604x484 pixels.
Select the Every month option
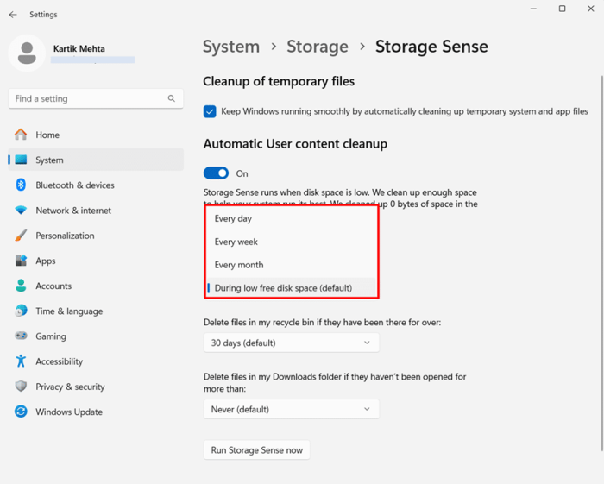[x=292, y=265]
